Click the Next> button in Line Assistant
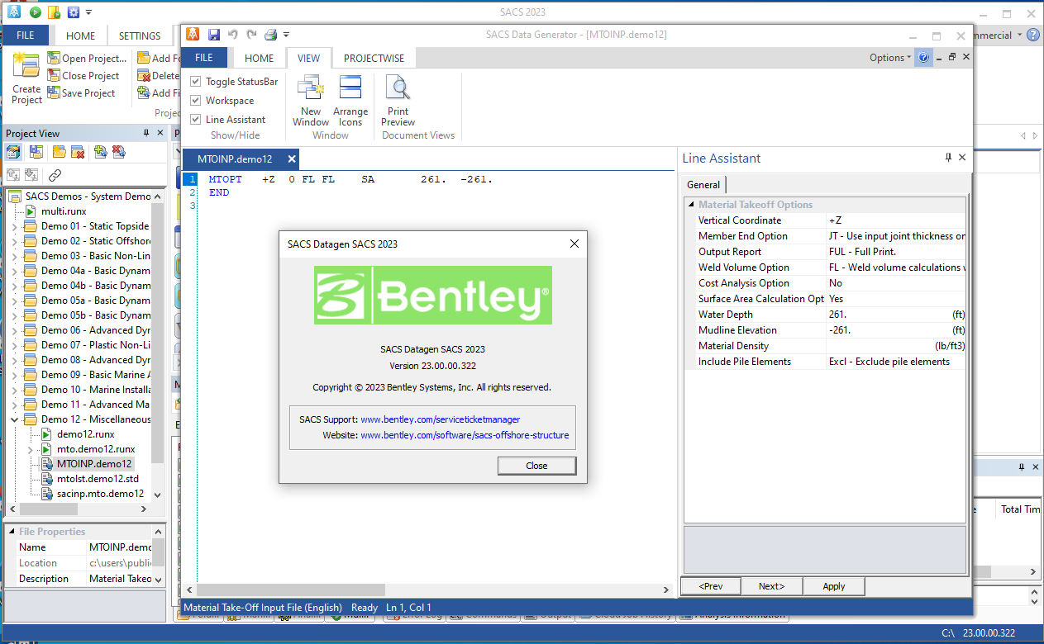The width and height of the screenshot is (1044, 644). tap(772, 586)
